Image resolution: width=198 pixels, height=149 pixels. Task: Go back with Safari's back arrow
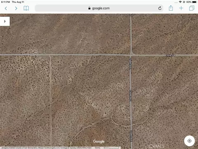tap(6, 8)
